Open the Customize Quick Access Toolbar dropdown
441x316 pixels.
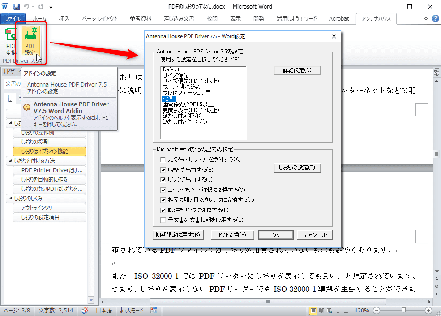(51, 7)
